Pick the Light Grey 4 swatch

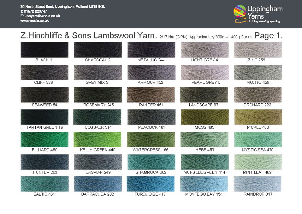point(205,50)
